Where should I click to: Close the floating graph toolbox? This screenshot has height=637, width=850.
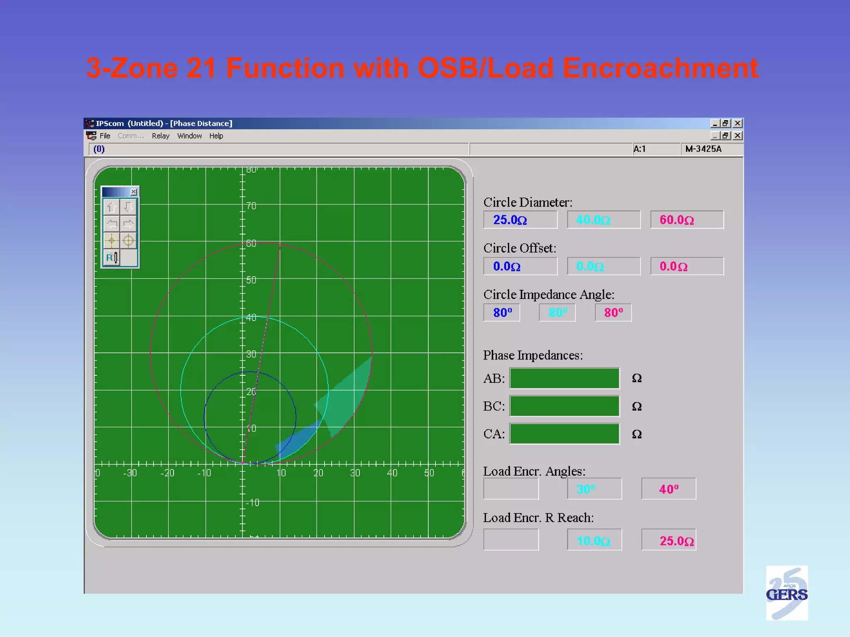[133, 192]
